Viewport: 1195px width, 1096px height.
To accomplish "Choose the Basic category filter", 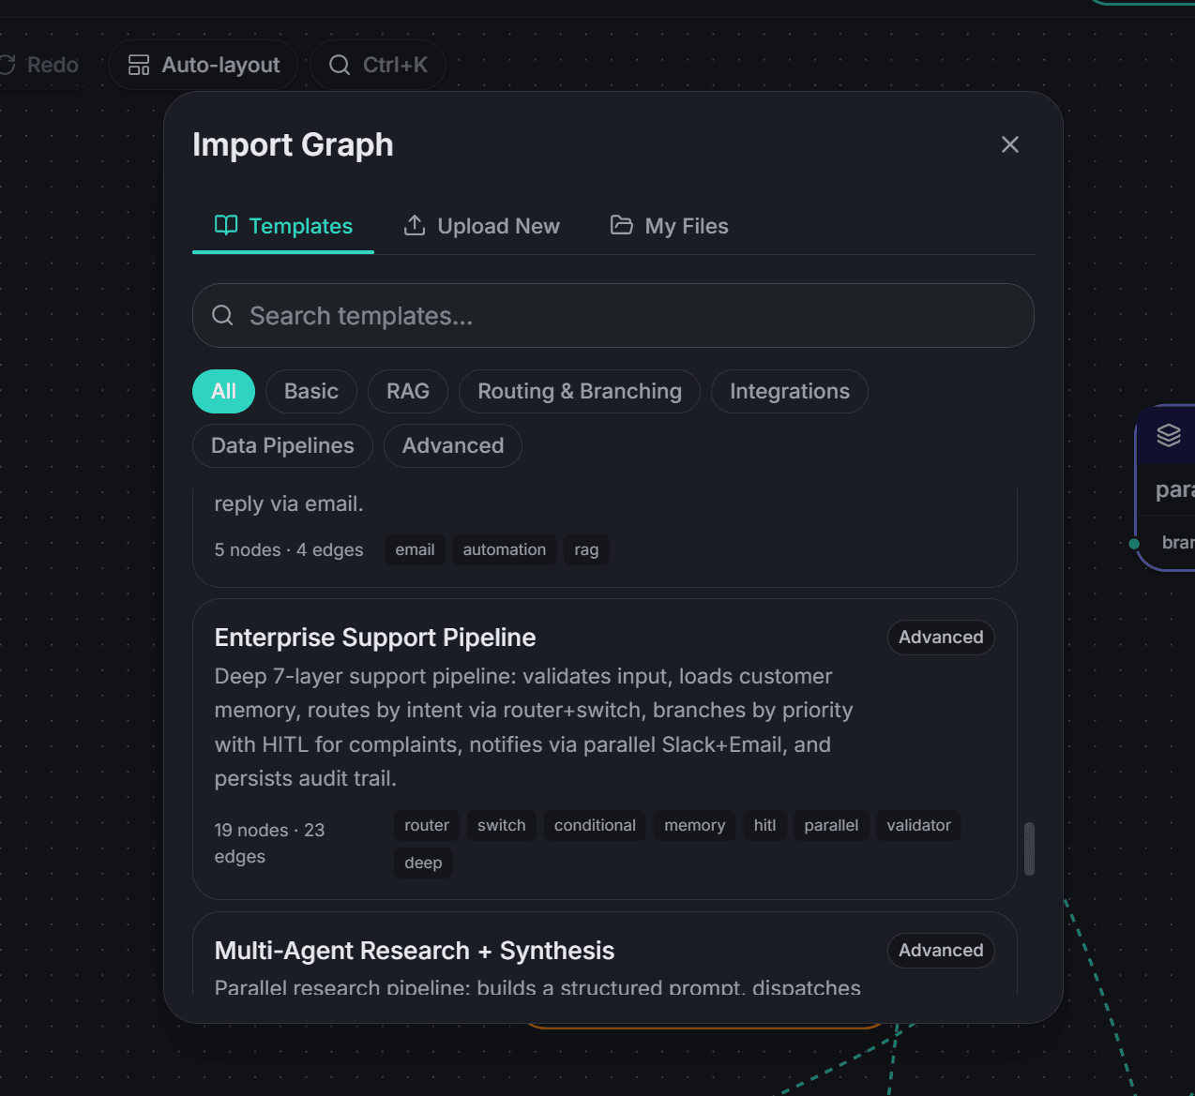I will pyautogui.click(x=310, y=391).
